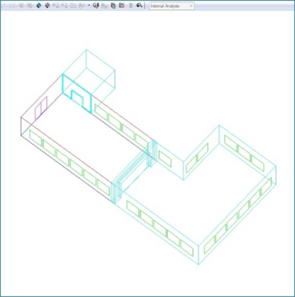Click the report sheet icon beside copy
Image resolution: width=295 pixels, height=297 pixels.
(121, 5)
